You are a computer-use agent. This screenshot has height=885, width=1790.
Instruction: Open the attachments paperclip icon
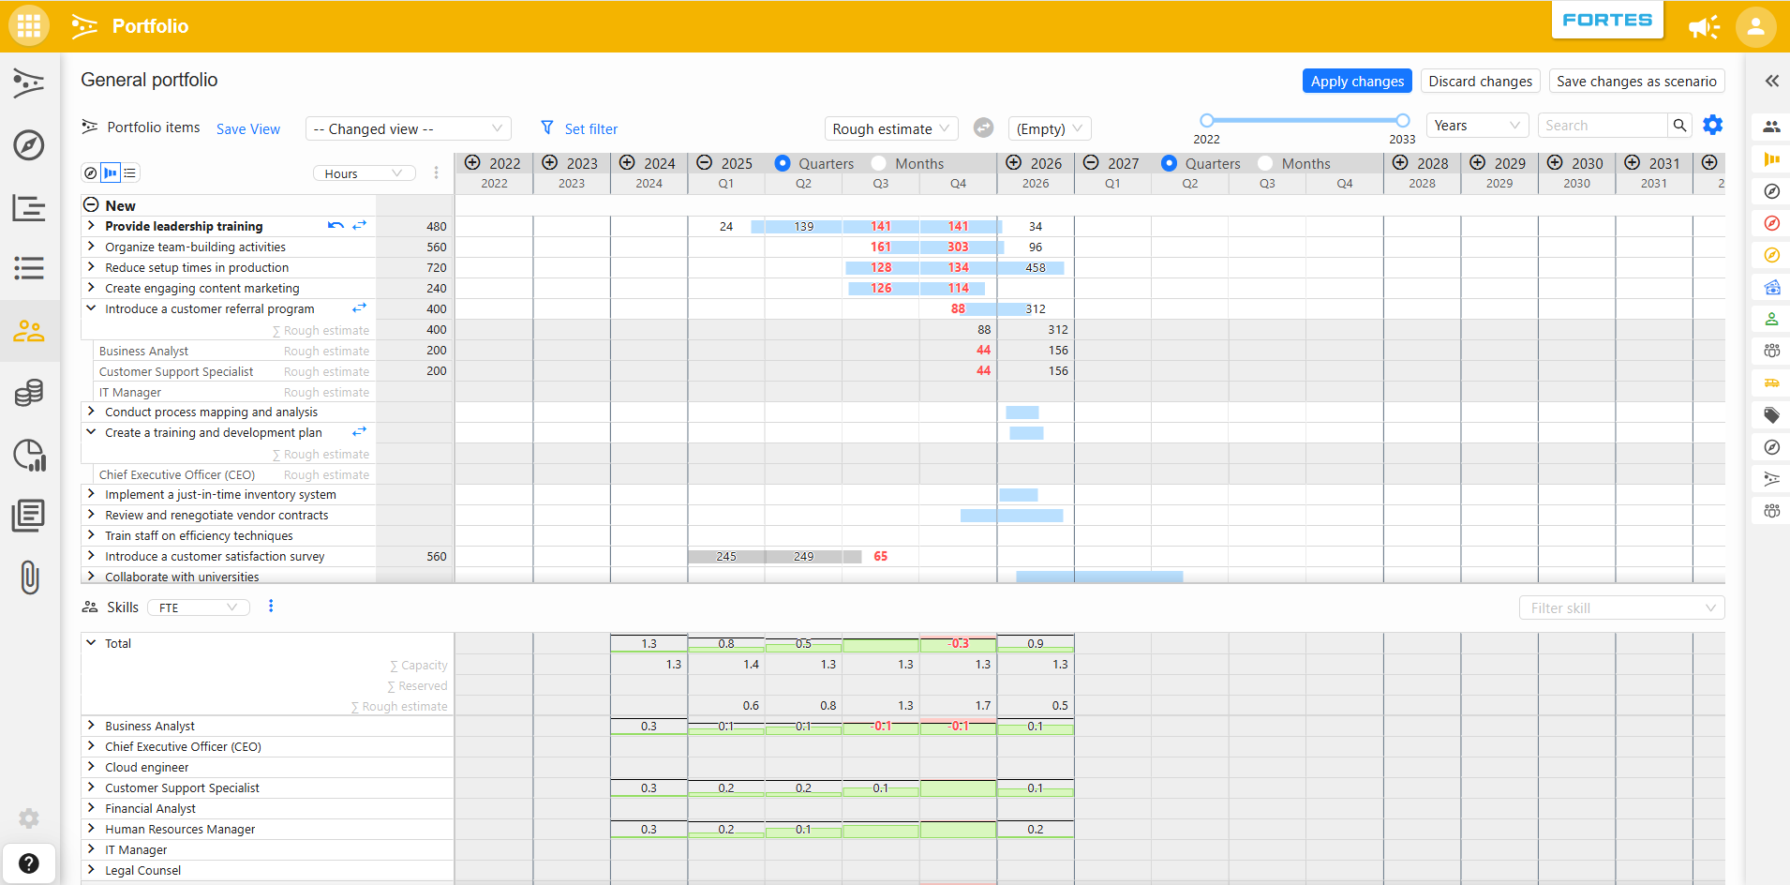pos(29,577)
